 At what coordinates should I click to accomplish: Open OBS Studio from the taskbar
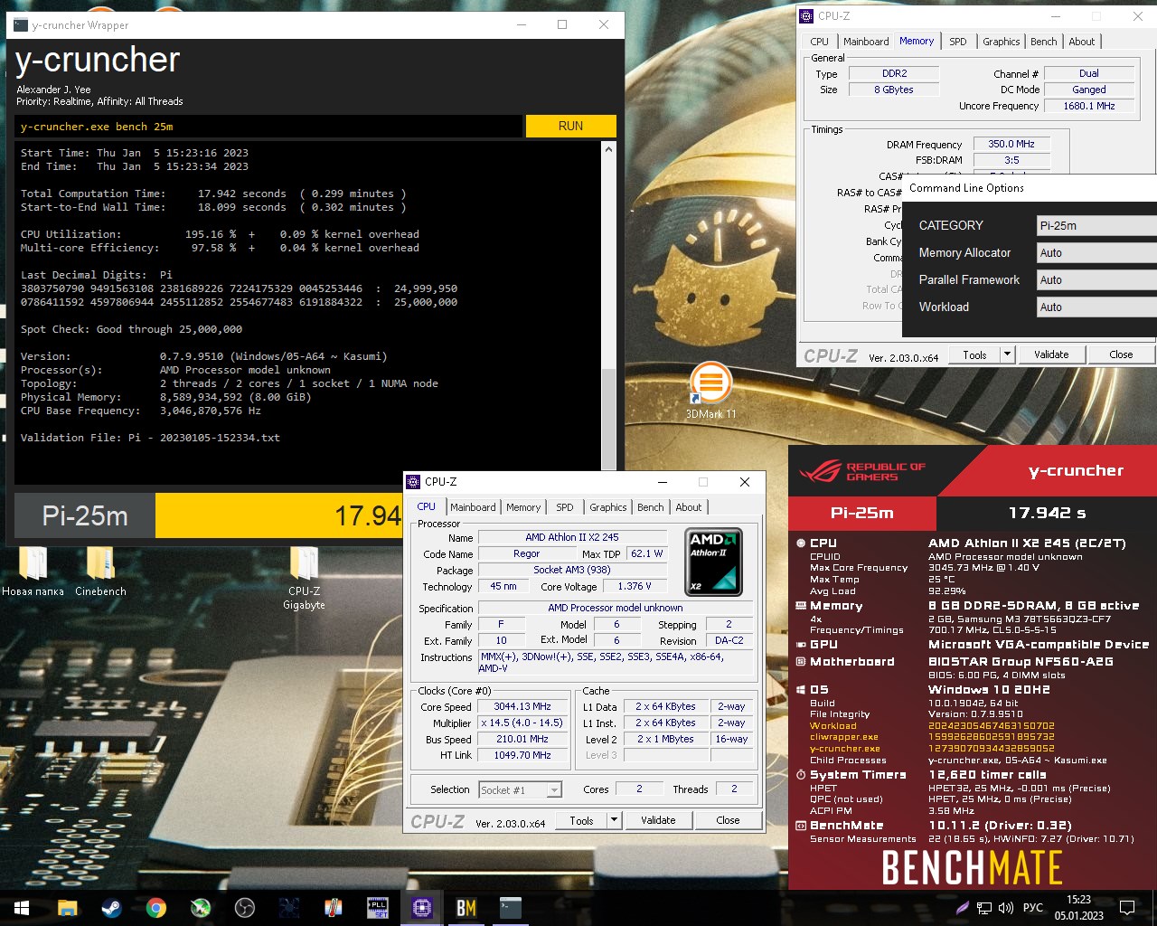tap(244, 908)
